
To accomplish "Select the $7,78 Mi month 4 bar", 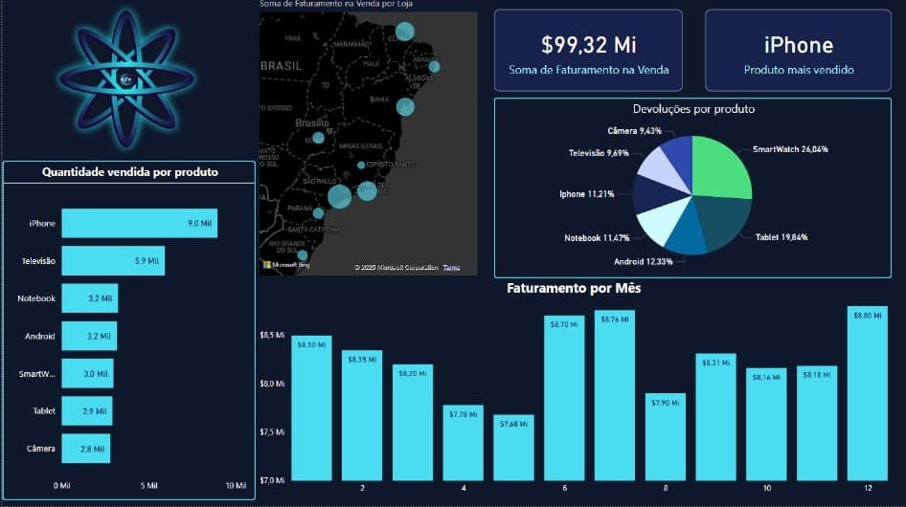I will (463, 443).
